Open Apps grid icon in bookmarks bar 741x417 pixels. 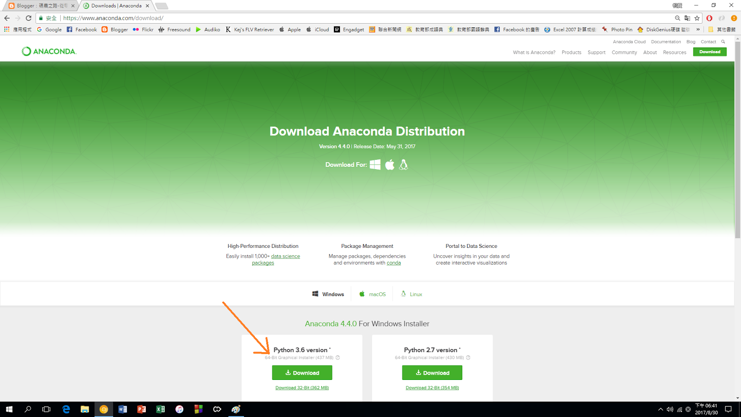coord(6,29)
